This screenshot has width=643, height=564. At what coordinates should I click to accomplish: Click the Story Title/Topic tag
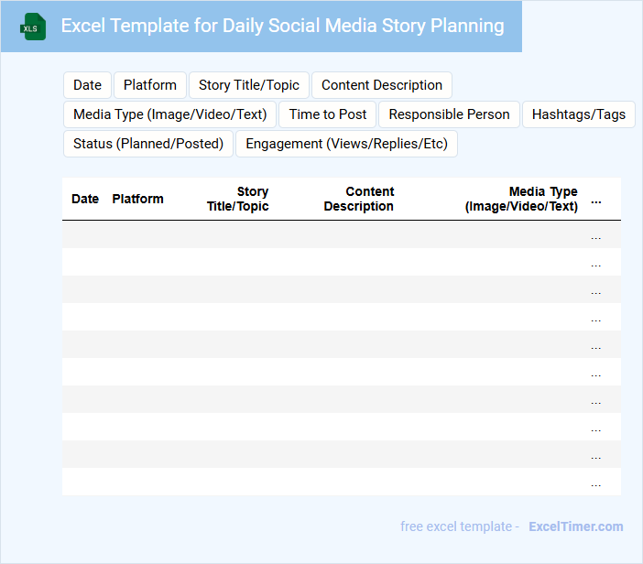249,85
